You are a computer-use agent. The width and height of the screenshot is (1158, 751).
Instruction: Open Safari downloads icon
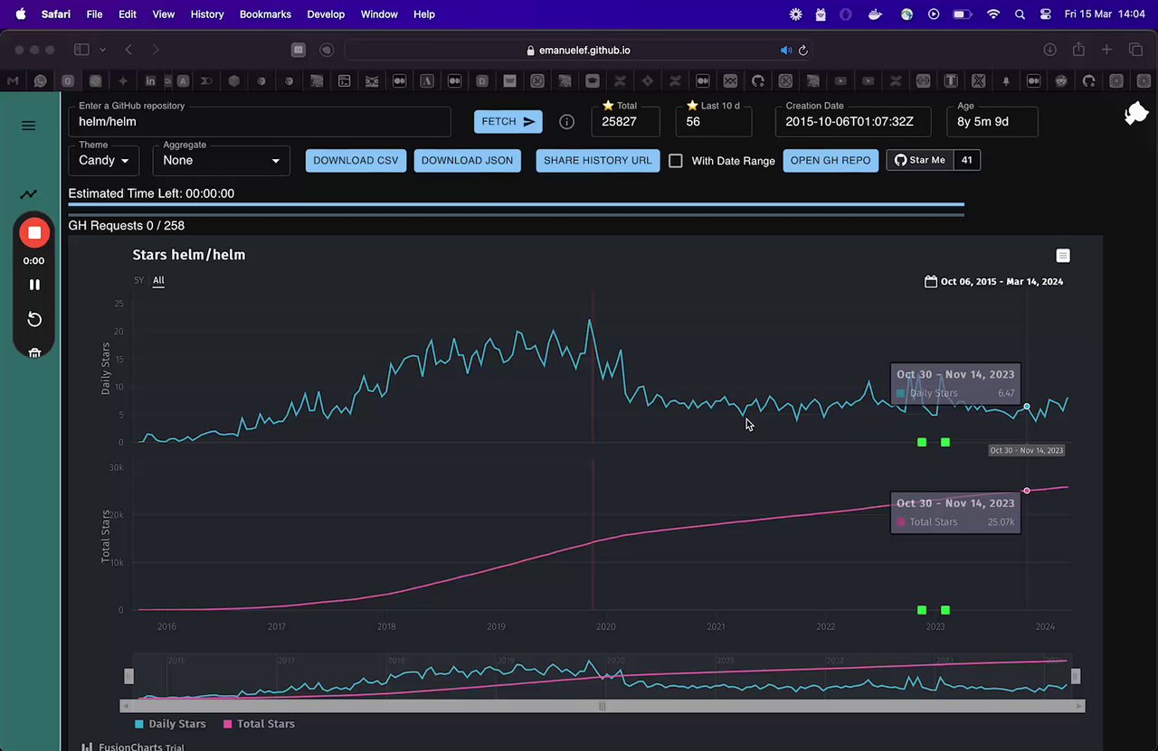pyautogui.click(x=1050, y=51)
